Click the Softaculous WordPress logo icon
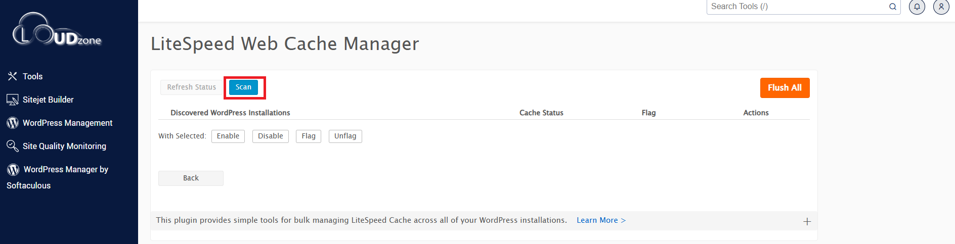Viewport: 955px width, 244px height. (13, 169)
